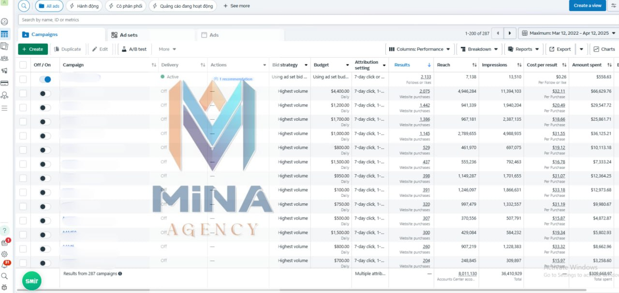Open the Help question mark icon
The image size is (619, 293).
pos(4,231)
